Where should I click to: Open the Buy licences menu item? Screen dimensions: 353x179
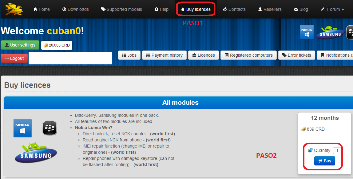(196, 9)
